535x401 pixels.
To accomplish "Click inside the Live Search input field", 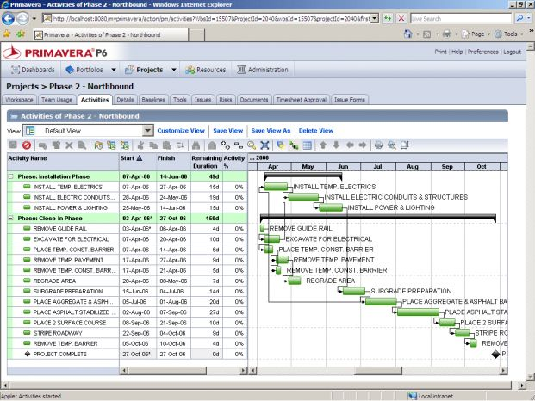I will coord(461,18).
